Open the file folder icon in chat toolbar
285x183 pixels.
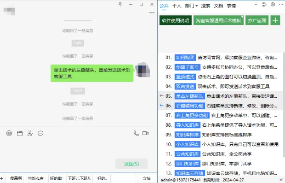(x=20, y=133)
